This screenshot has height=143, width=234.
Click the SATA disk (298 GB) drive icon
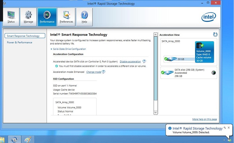pyautogui.click(x=167, y=73)
